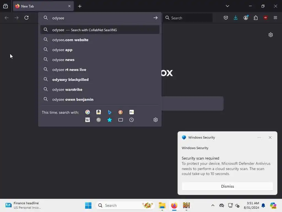The image size is (282, 212).
Task: Open the Extensions puzzle icon
Action: coord(256,18)
